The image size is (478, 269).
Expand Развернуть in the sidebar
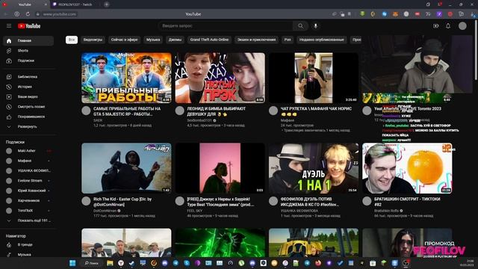pos(28,126)
